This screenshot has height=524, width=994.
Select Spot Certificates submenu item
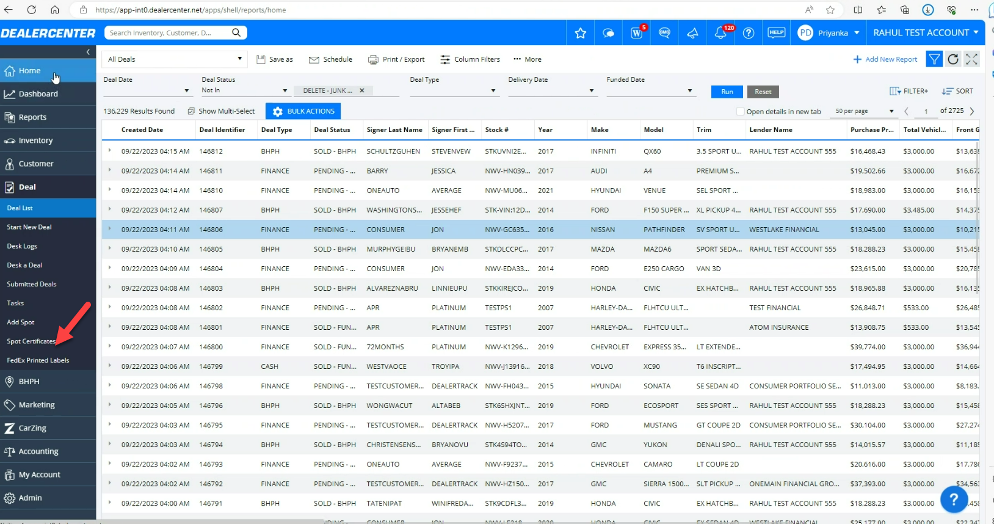coord(31,341)
